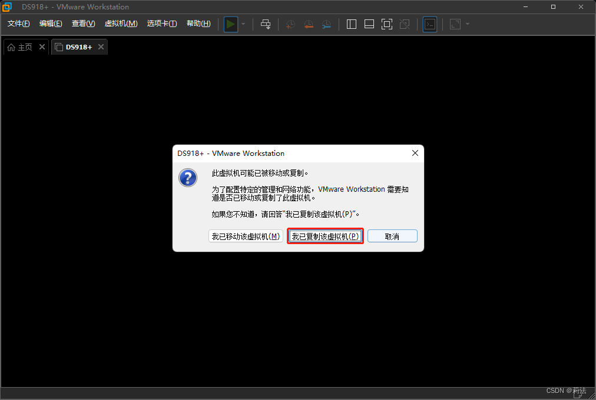
Task: Open the 帮助(H) menu
Action: [198, 24]
